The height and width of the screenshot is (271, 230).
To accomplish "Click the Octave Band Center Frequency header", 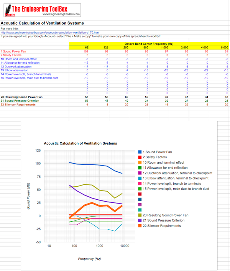I will click(x=149, y=44).
